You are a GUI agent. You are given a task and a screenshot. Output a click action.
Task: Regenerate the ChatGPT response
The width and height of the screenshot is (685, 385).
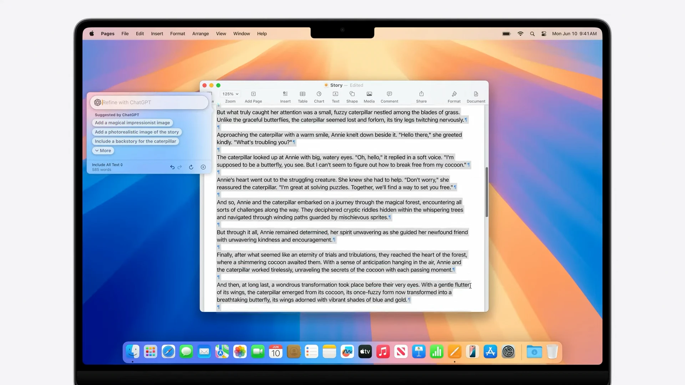click(x=191, y=167)
